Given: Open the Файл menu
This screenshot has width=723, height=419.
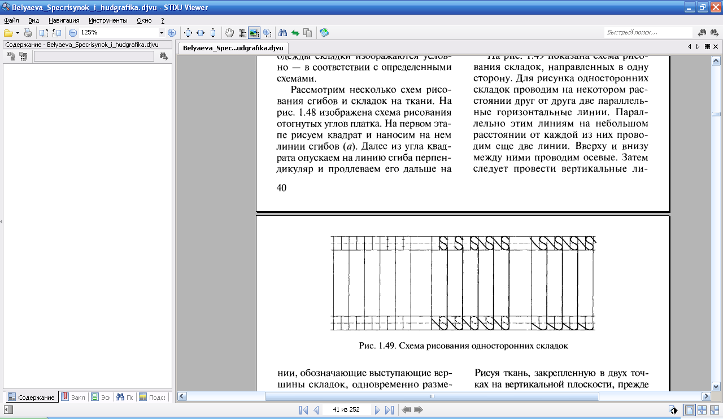Looking at the screenshot, I should coord(11,20).
